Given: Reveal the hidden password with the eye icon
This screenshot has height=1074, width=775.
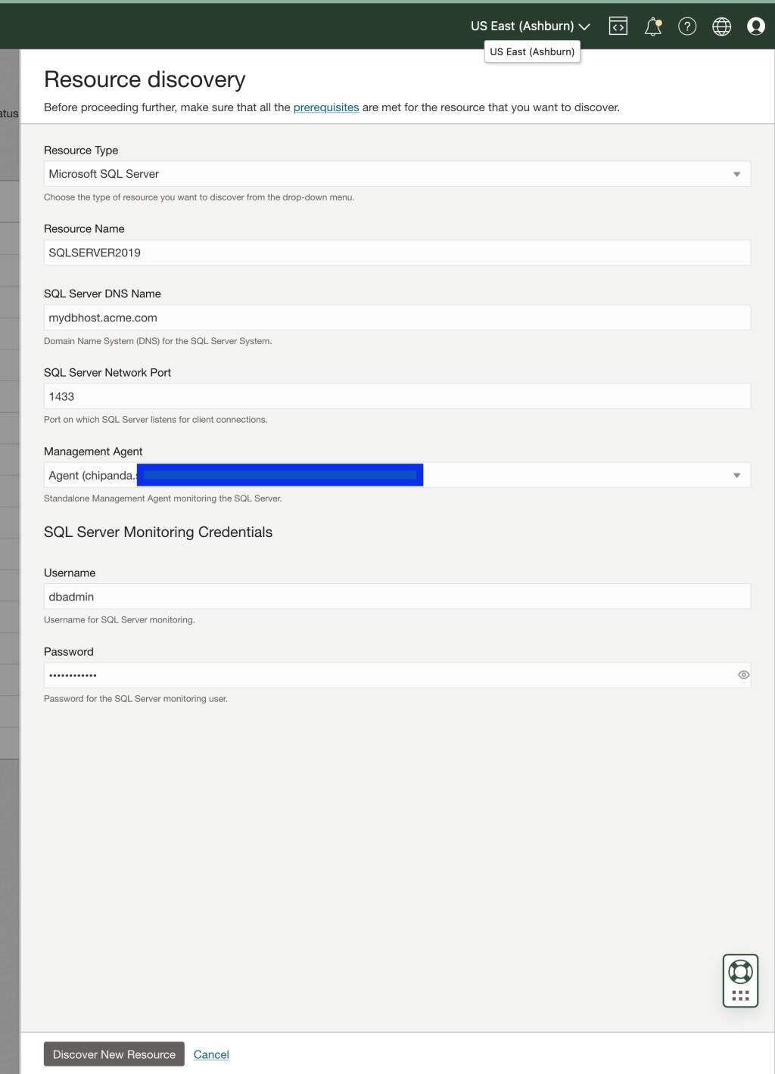Looking at the screenshot, I should (x=743, y=674).
